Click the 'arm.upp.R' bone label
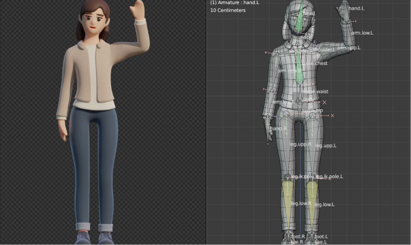The height and width of the screenshot is (245, 411). (x=289, y=71)
